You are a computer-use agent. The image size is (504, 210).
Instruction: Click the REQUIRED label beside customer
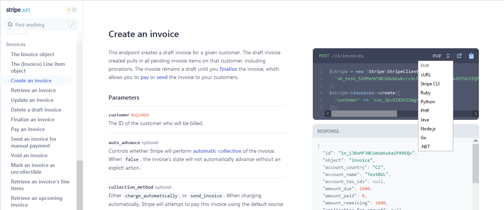pyautogui.click(x=140, y=115)
